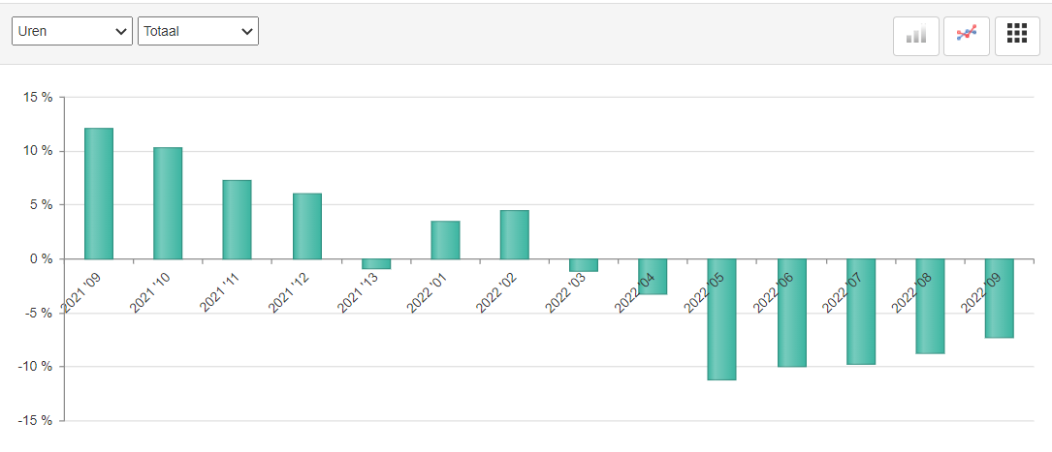Screen dimensions: 1052x452
Task: Click the small negative 2021 '13 bar
Action: pyautogui.click(x=376, y=263)
